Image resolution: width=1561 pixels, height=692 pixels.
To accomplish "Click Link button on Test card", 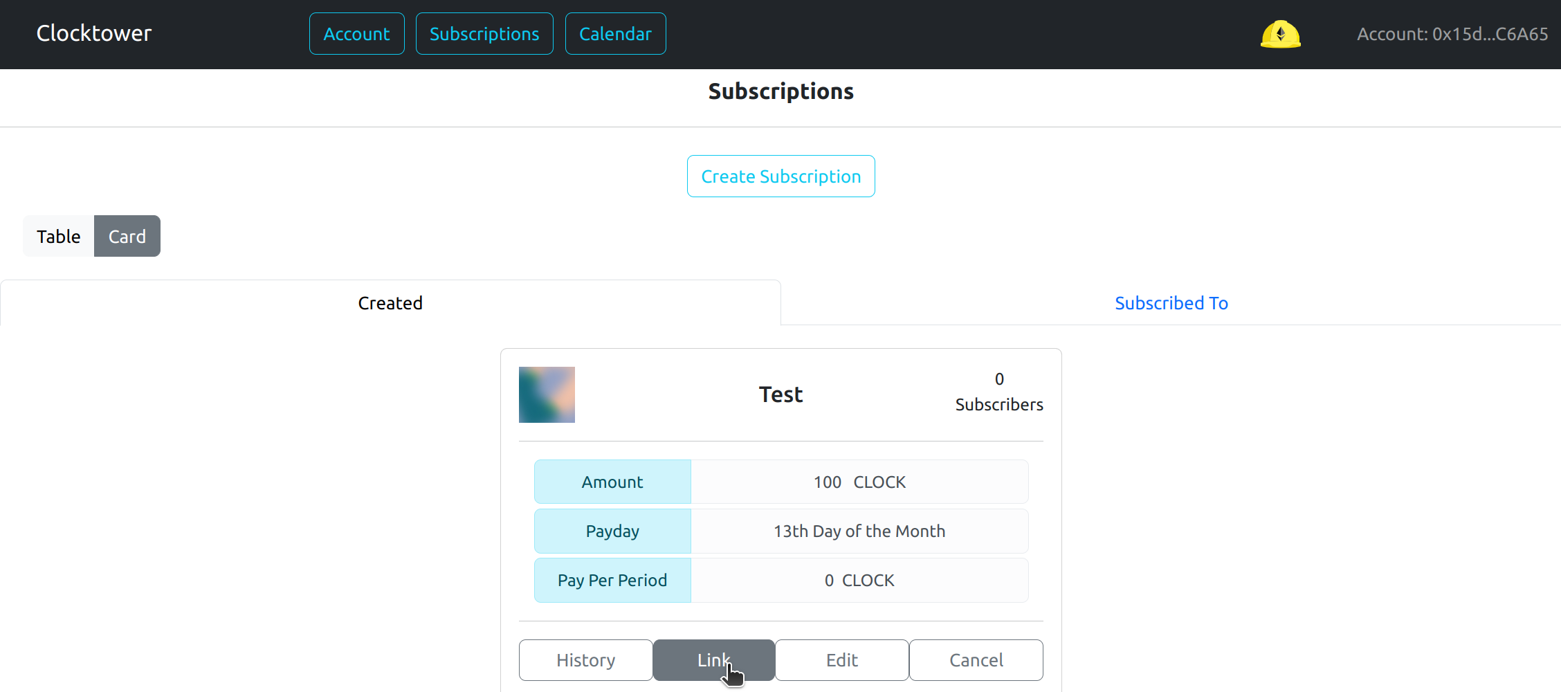I will coord(713,660).
